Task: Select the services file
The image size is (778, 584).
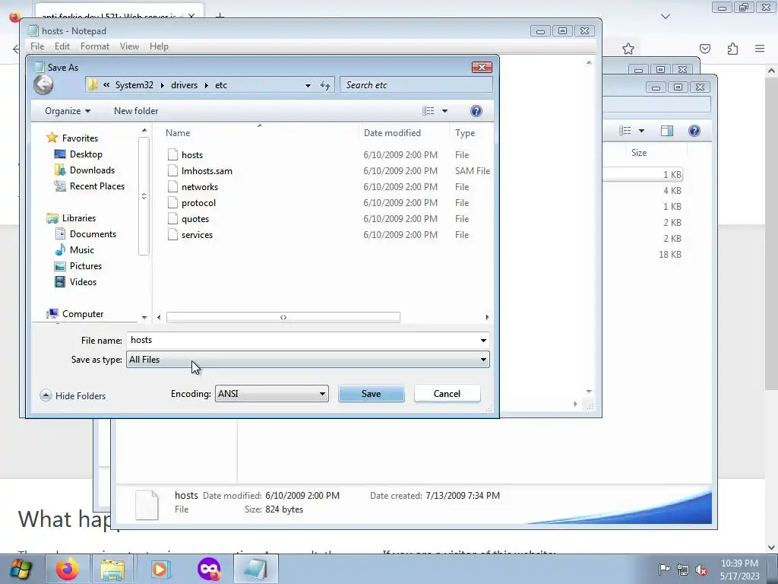Action: click(197, 234)
